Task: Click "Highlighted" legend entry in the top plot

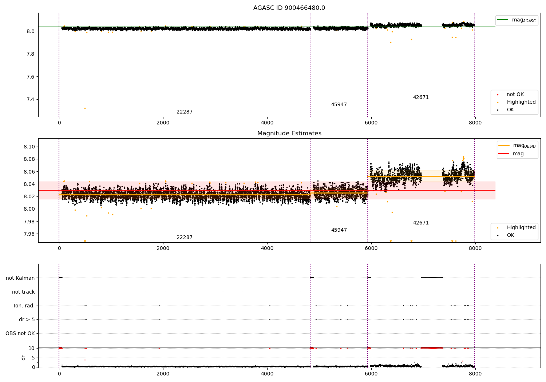Action: pyautogui.click(x=517, y=102)
